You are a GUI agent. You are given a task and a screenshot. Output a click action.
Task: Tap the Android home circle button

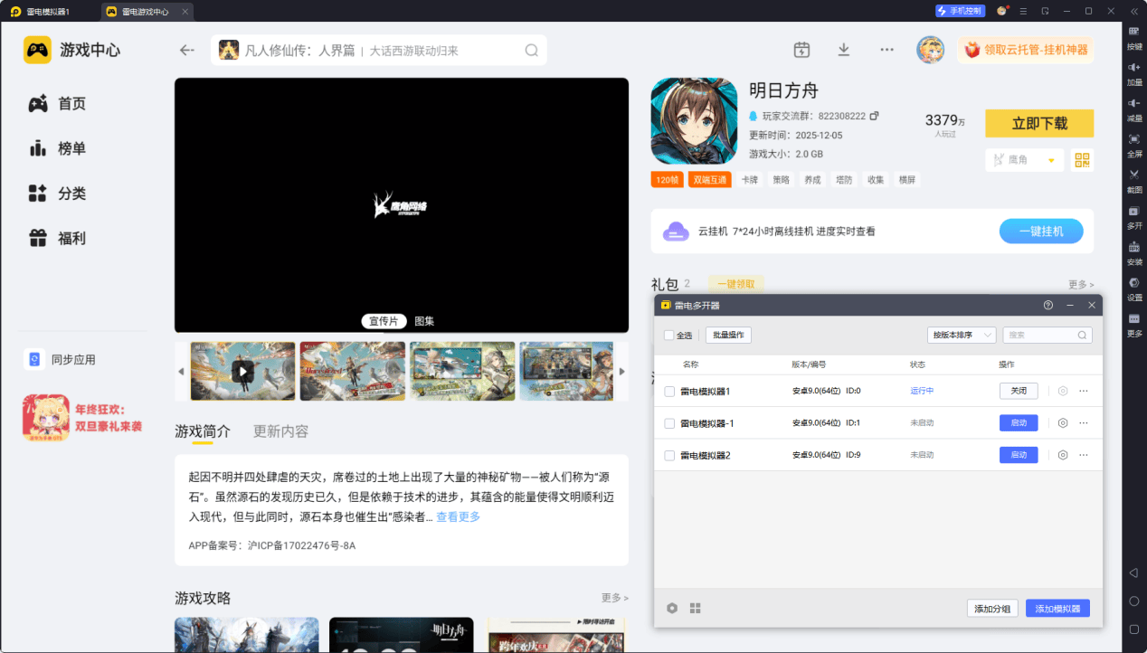tap(1134, 601)
